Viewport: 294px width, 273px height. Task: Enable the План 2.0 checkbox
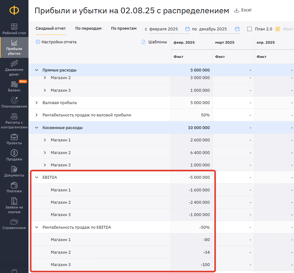point(249,29)
